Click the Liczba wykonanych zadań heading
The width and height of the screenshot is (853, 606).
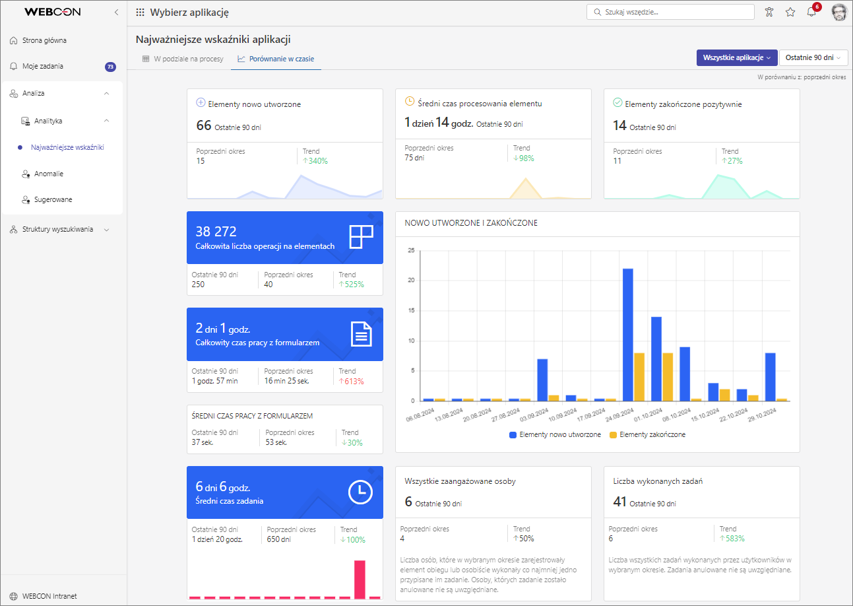pos(658,481)
